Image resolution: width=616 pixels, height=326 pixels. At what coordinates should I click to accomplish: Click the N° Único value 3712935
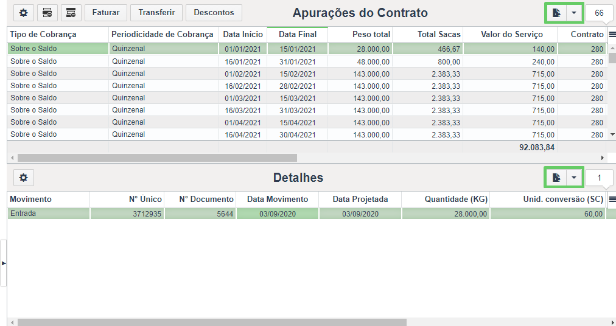(x=127, y=213)
